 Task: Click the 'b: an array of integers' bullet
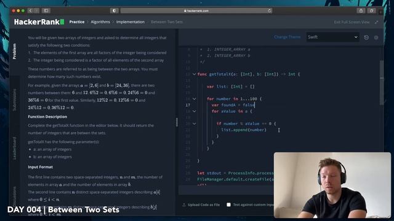coord(52,157)
